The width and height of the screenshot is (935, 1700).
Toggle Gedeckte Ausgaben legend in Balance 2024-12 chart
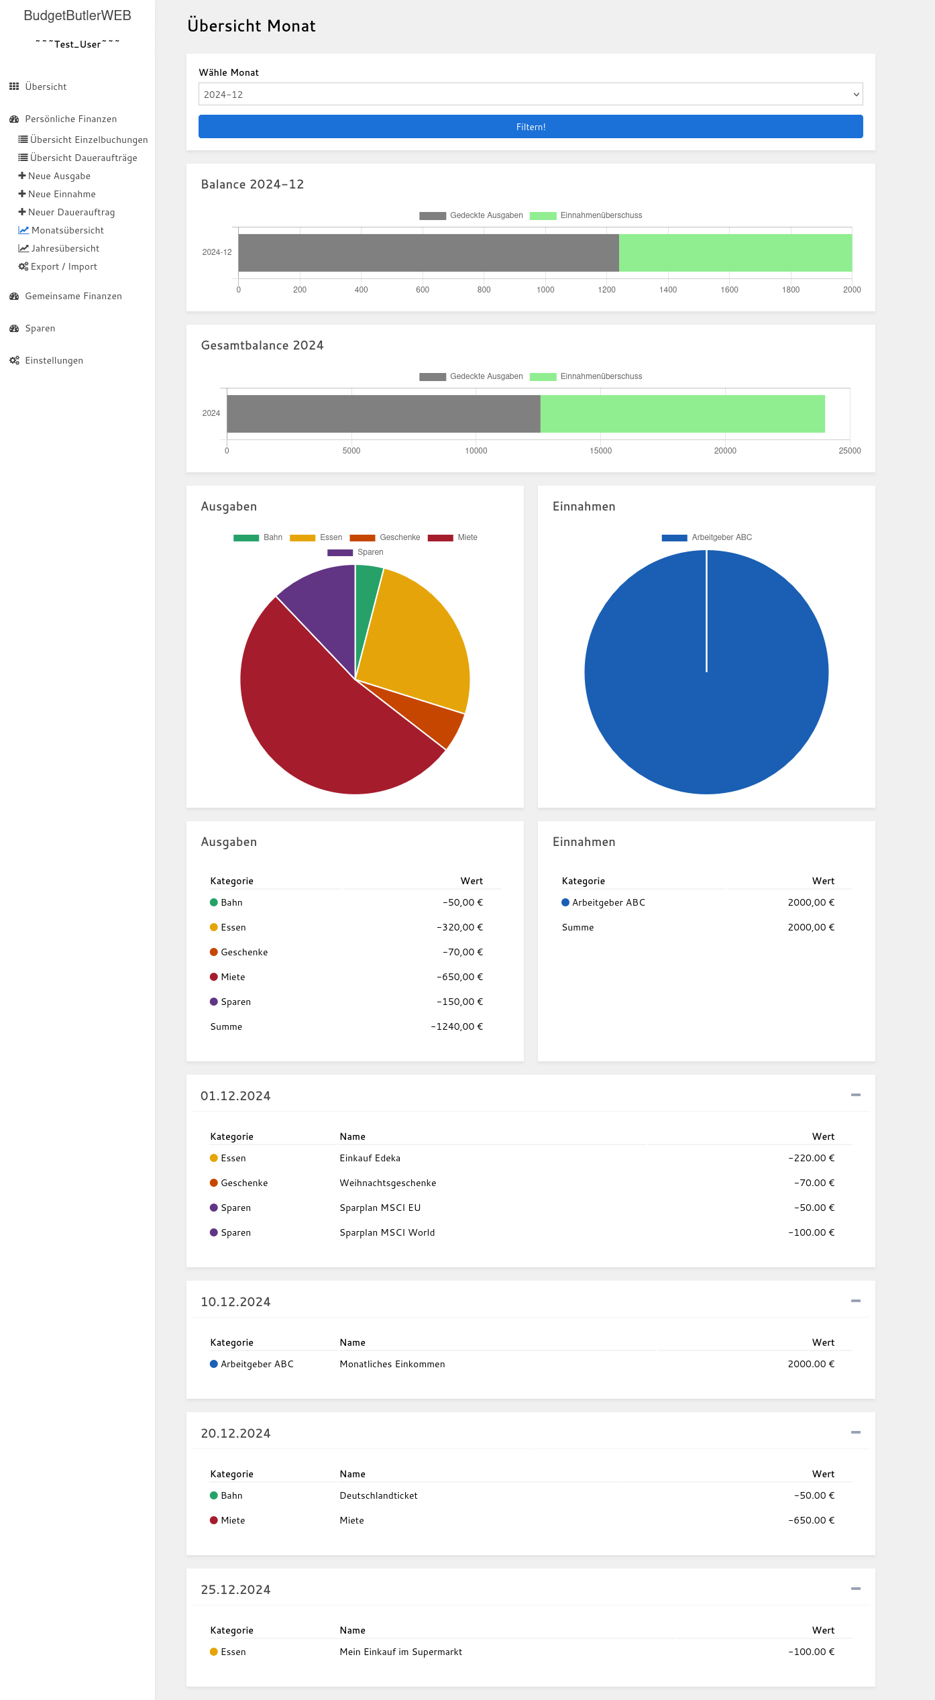coord(471,215)
